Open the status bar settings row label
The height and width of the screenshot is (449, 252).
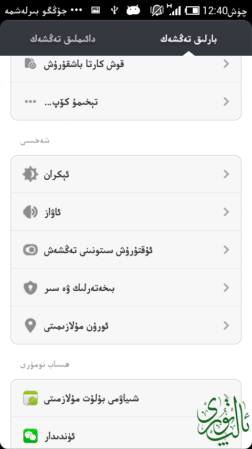[98, 250]
